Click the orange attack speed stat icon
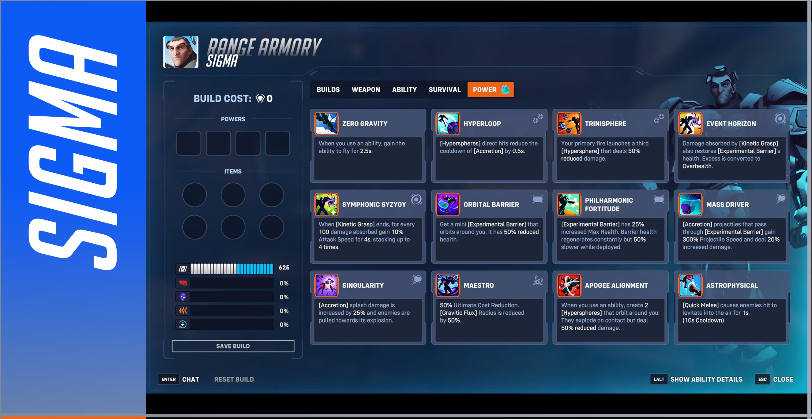The image size is (812, 419). pyautogui.click(x=183, y=311)
